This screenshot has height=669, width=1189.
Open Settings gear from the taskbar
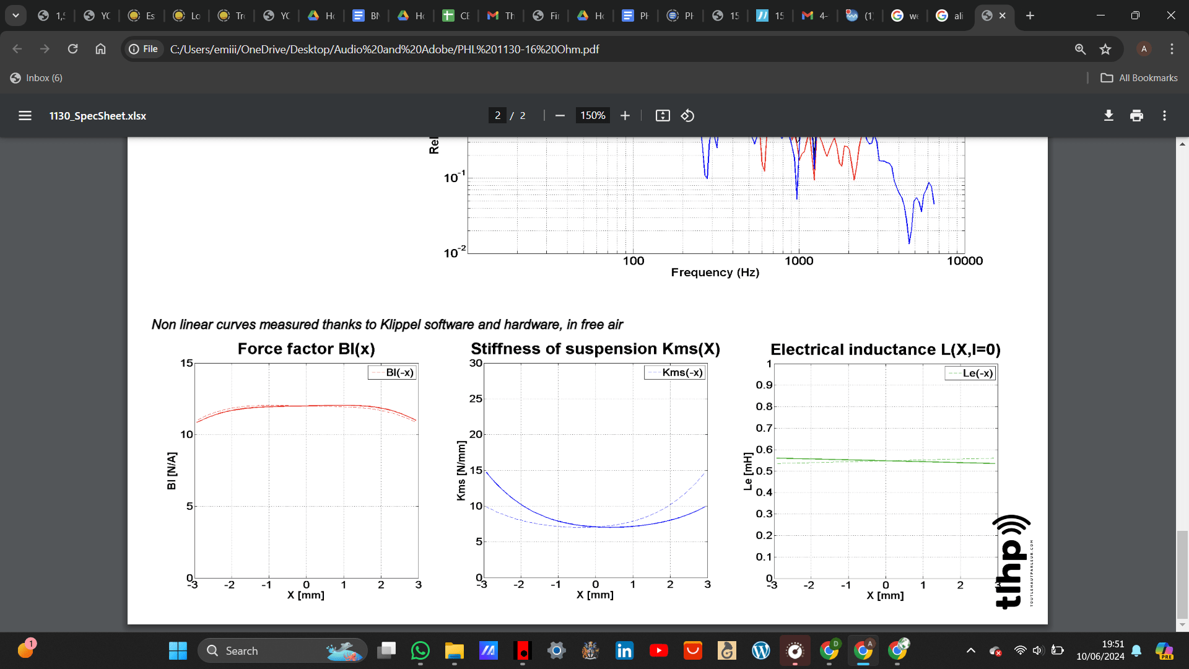click(556, 650)
